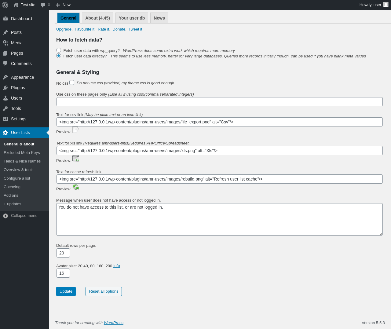Screen dimensions: 391x329
Task: Click the user avatar icon in admin bar
Action: 386,5
